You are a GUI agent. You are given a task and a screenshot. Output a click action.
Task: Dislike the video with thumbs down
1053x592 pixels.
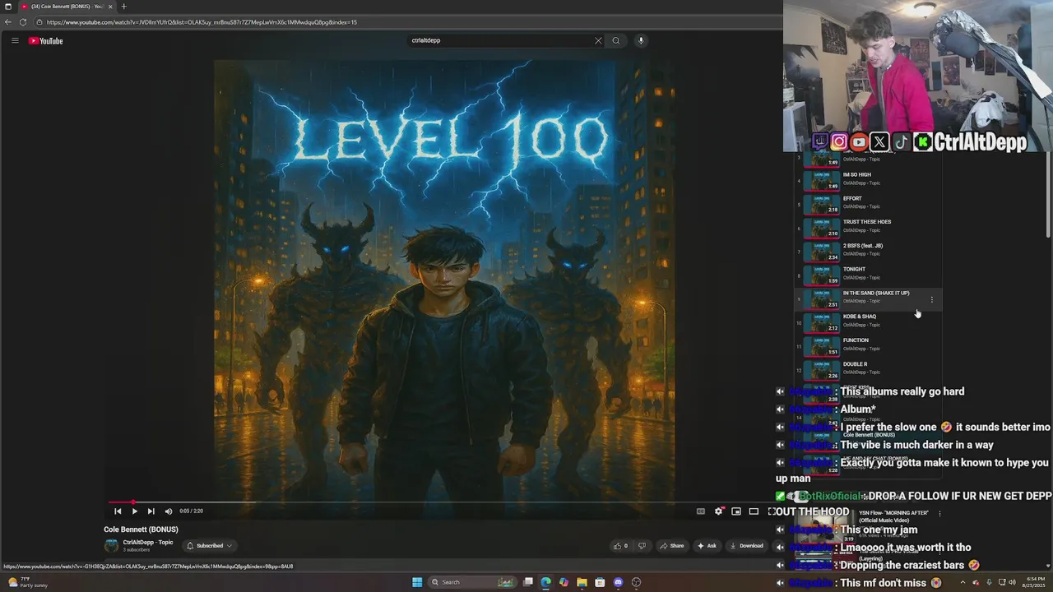click(x=642, y=546)
